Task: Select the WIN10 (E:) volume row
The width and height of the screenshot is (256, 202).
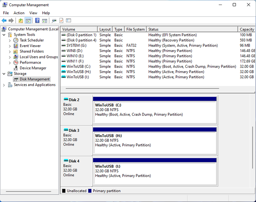Action: [x=158, y=56]
